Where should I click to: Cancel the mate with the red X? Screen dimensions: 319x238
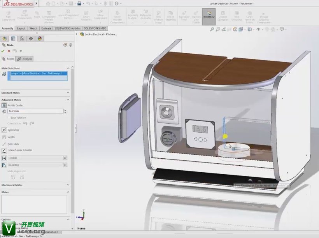9,51
